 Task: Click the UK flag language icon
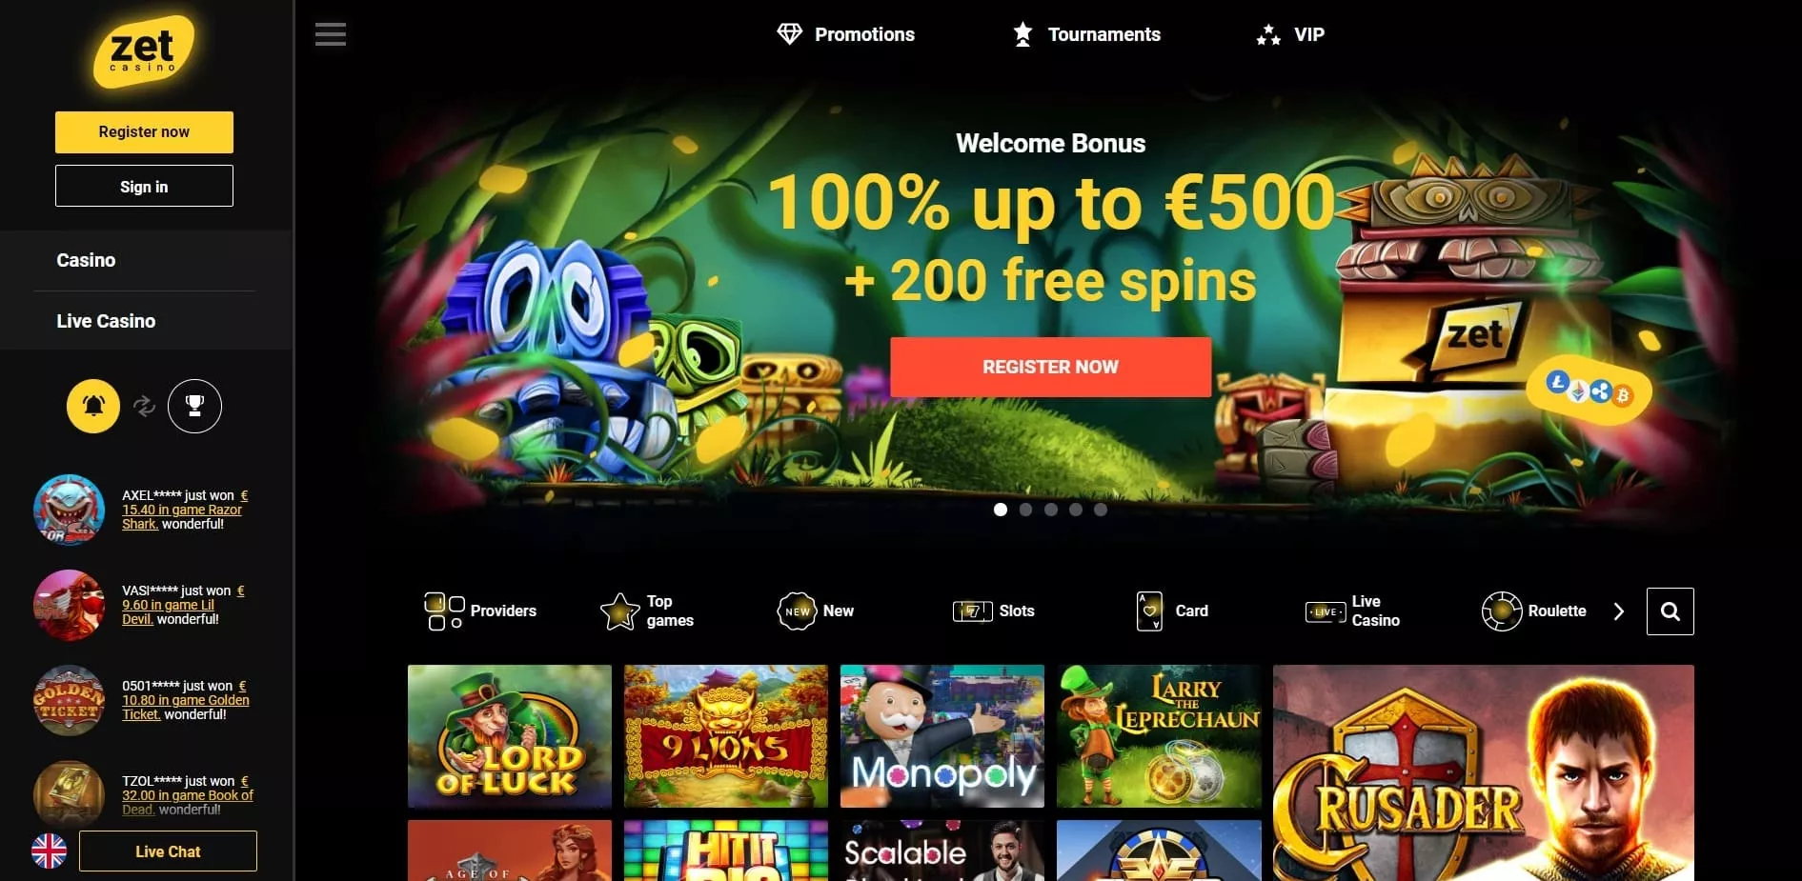pyautogui.click(x=49, y=851)
